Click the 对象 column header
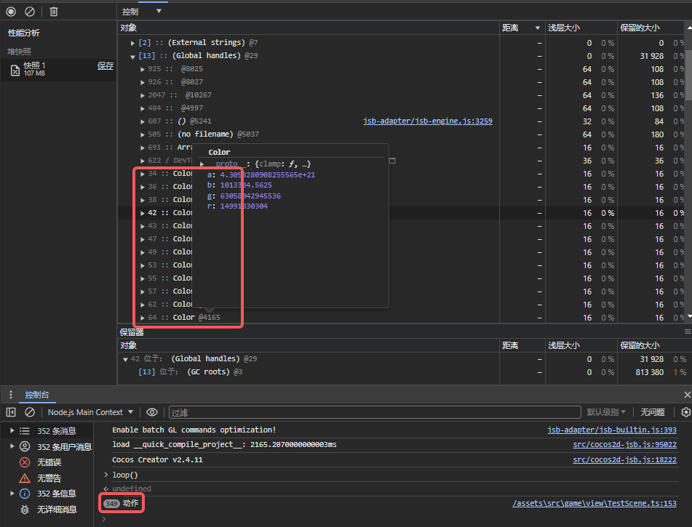 [308, 28]
